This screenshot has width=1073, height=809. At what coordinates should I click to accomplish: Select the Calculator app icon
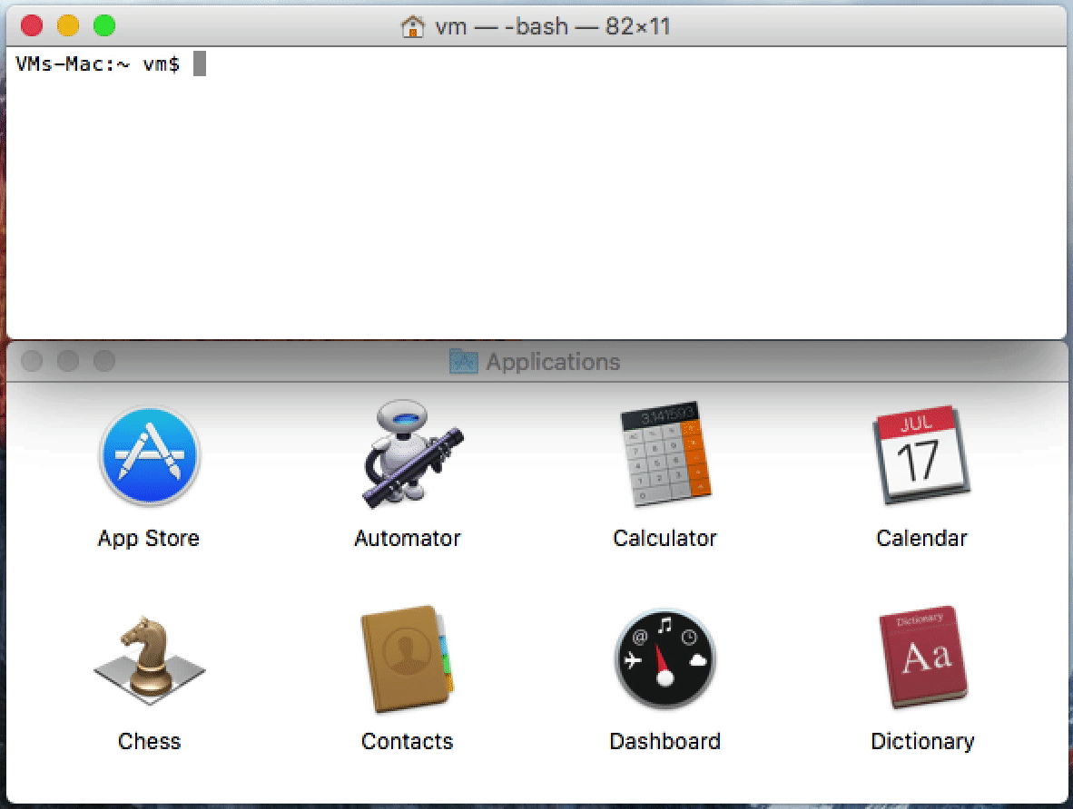point(665,453)
